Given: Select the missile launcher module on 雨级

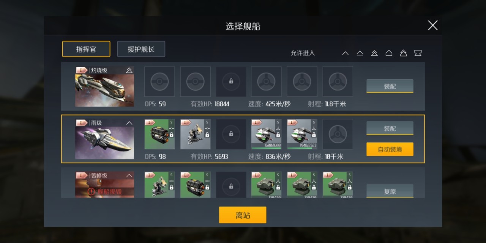Looking at the screenshot, I should click(x=159, y=134).
